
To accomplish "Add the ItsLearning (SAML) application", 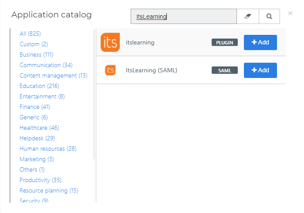I will (260, 70).
